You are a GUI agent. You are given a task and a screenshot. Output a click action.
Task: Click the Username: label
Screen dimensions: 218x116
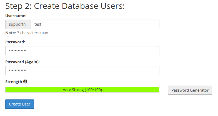click(16, 16)
